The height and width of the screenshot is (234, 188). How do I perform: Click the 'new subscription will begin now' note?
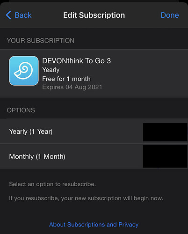tap(86, 198)
